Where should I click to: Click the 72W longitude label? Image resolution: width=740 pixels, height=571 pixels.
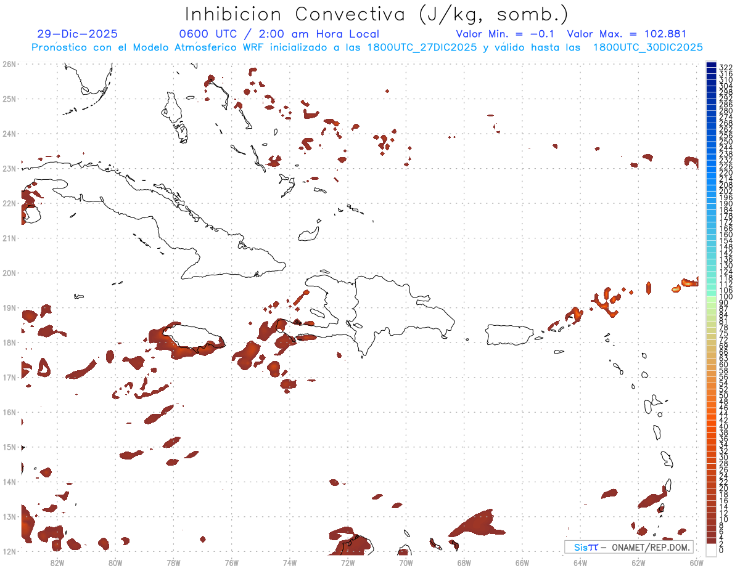347,562
